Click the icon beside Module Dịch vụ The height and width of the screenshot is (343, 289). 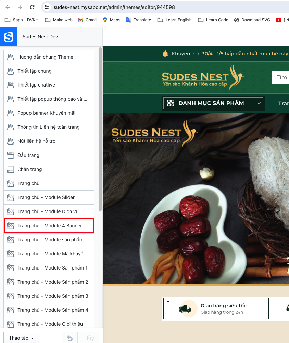[11, 211]
